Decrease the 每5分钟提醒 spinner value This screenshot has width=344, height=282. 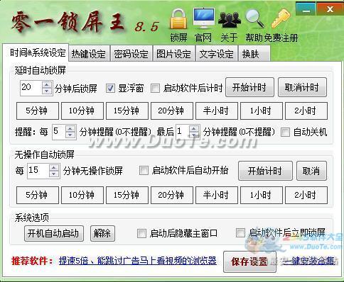pos(70,135)
